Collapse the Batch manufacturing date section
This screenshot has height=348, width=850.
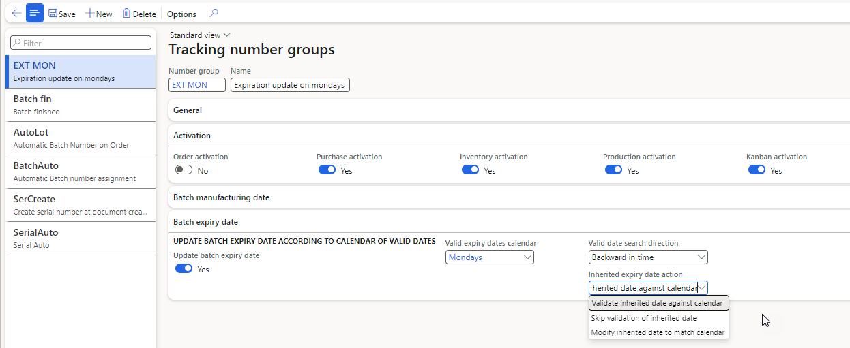coord(221,197)
